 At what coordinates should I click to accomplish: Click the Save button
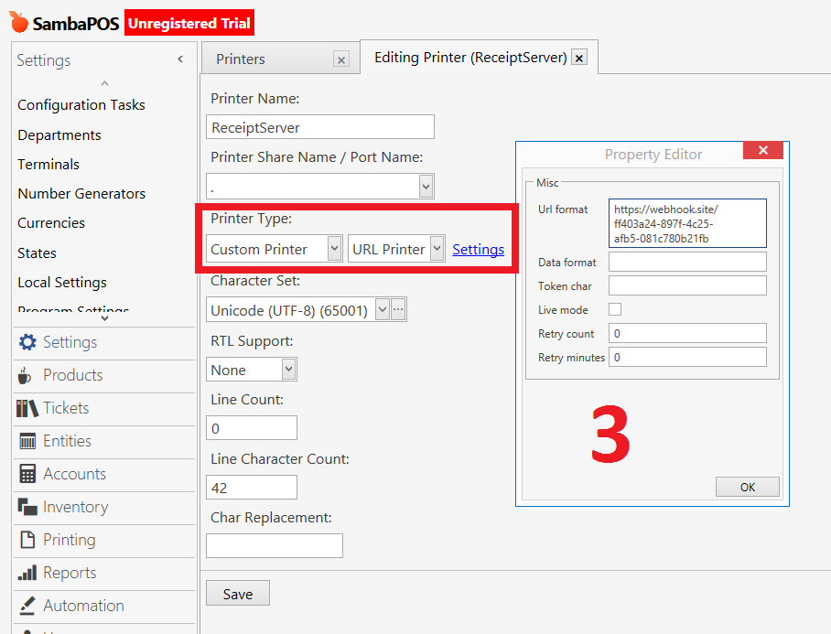coord(238,594)
